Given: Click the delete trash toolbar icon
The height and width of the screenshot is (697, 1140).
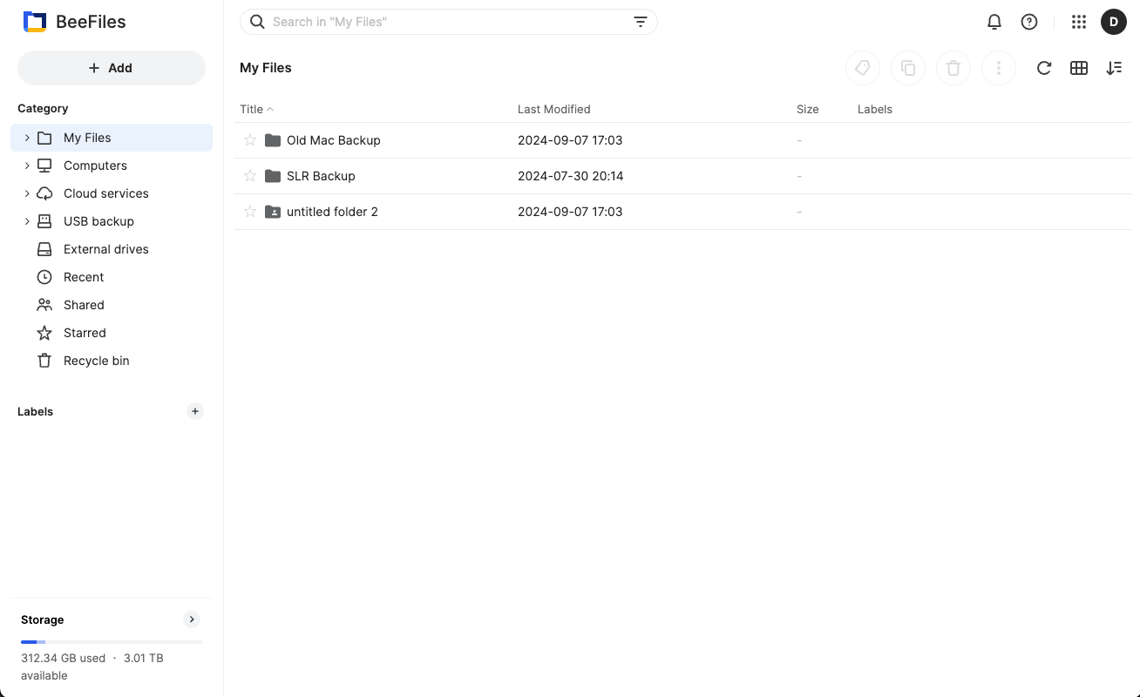Looking at the screenshot, I should (x=953, y=68).
